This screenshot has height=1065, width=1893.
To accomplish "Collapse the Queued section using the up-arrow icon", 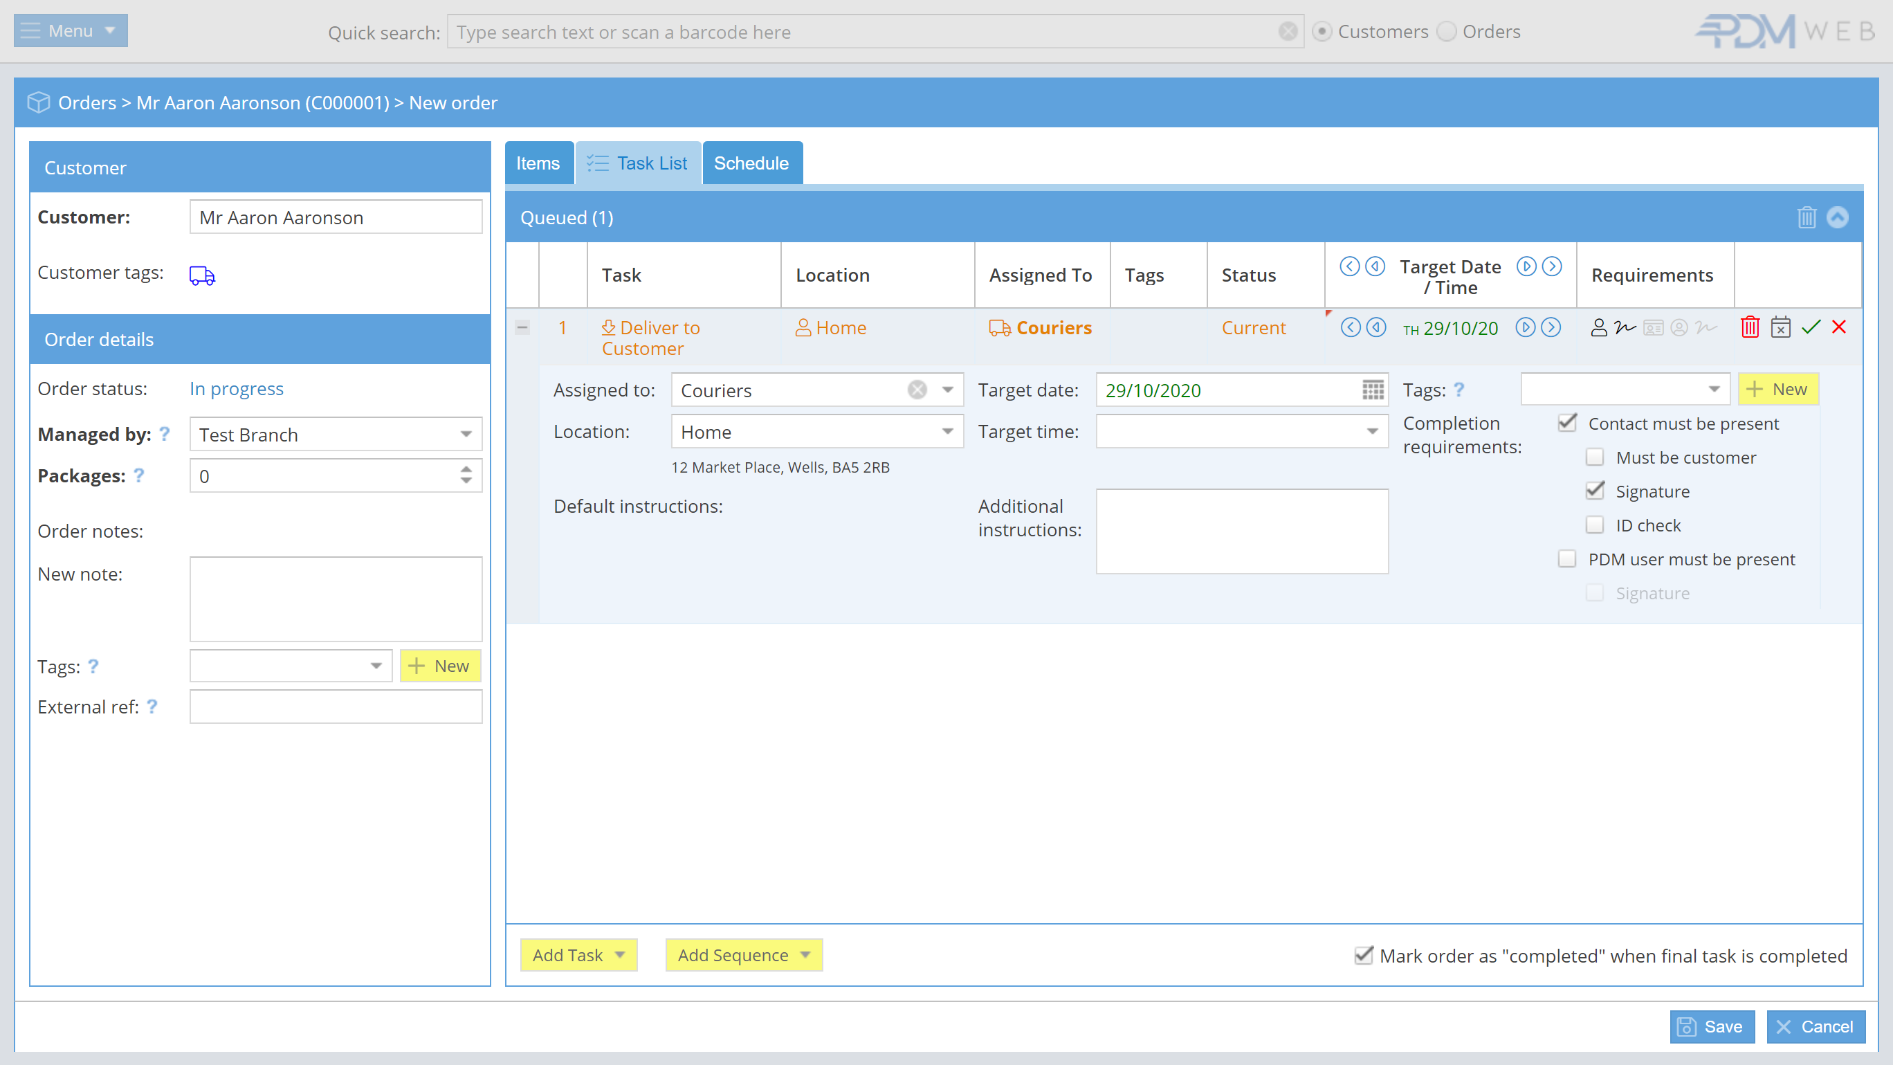I will 1837,217.
